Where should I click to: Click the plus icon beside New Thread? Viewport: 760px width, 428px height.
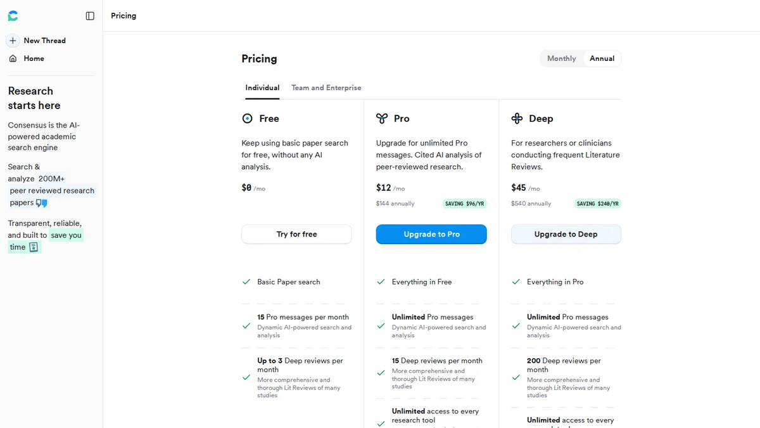tap(13, 41)
